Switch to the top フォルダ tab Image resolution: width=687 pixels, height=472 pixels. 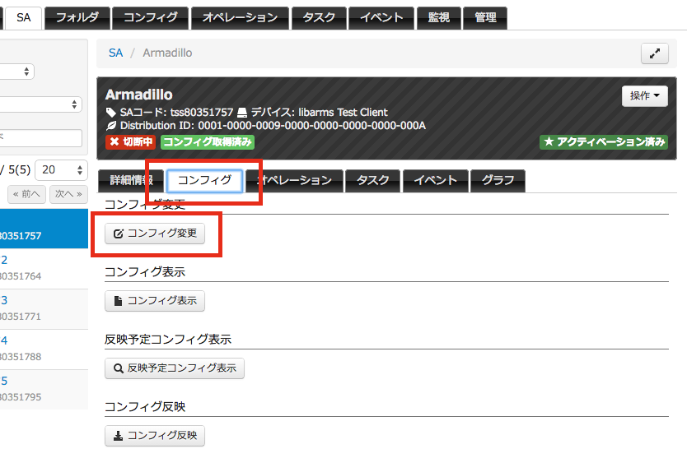[x=77, y=17]
